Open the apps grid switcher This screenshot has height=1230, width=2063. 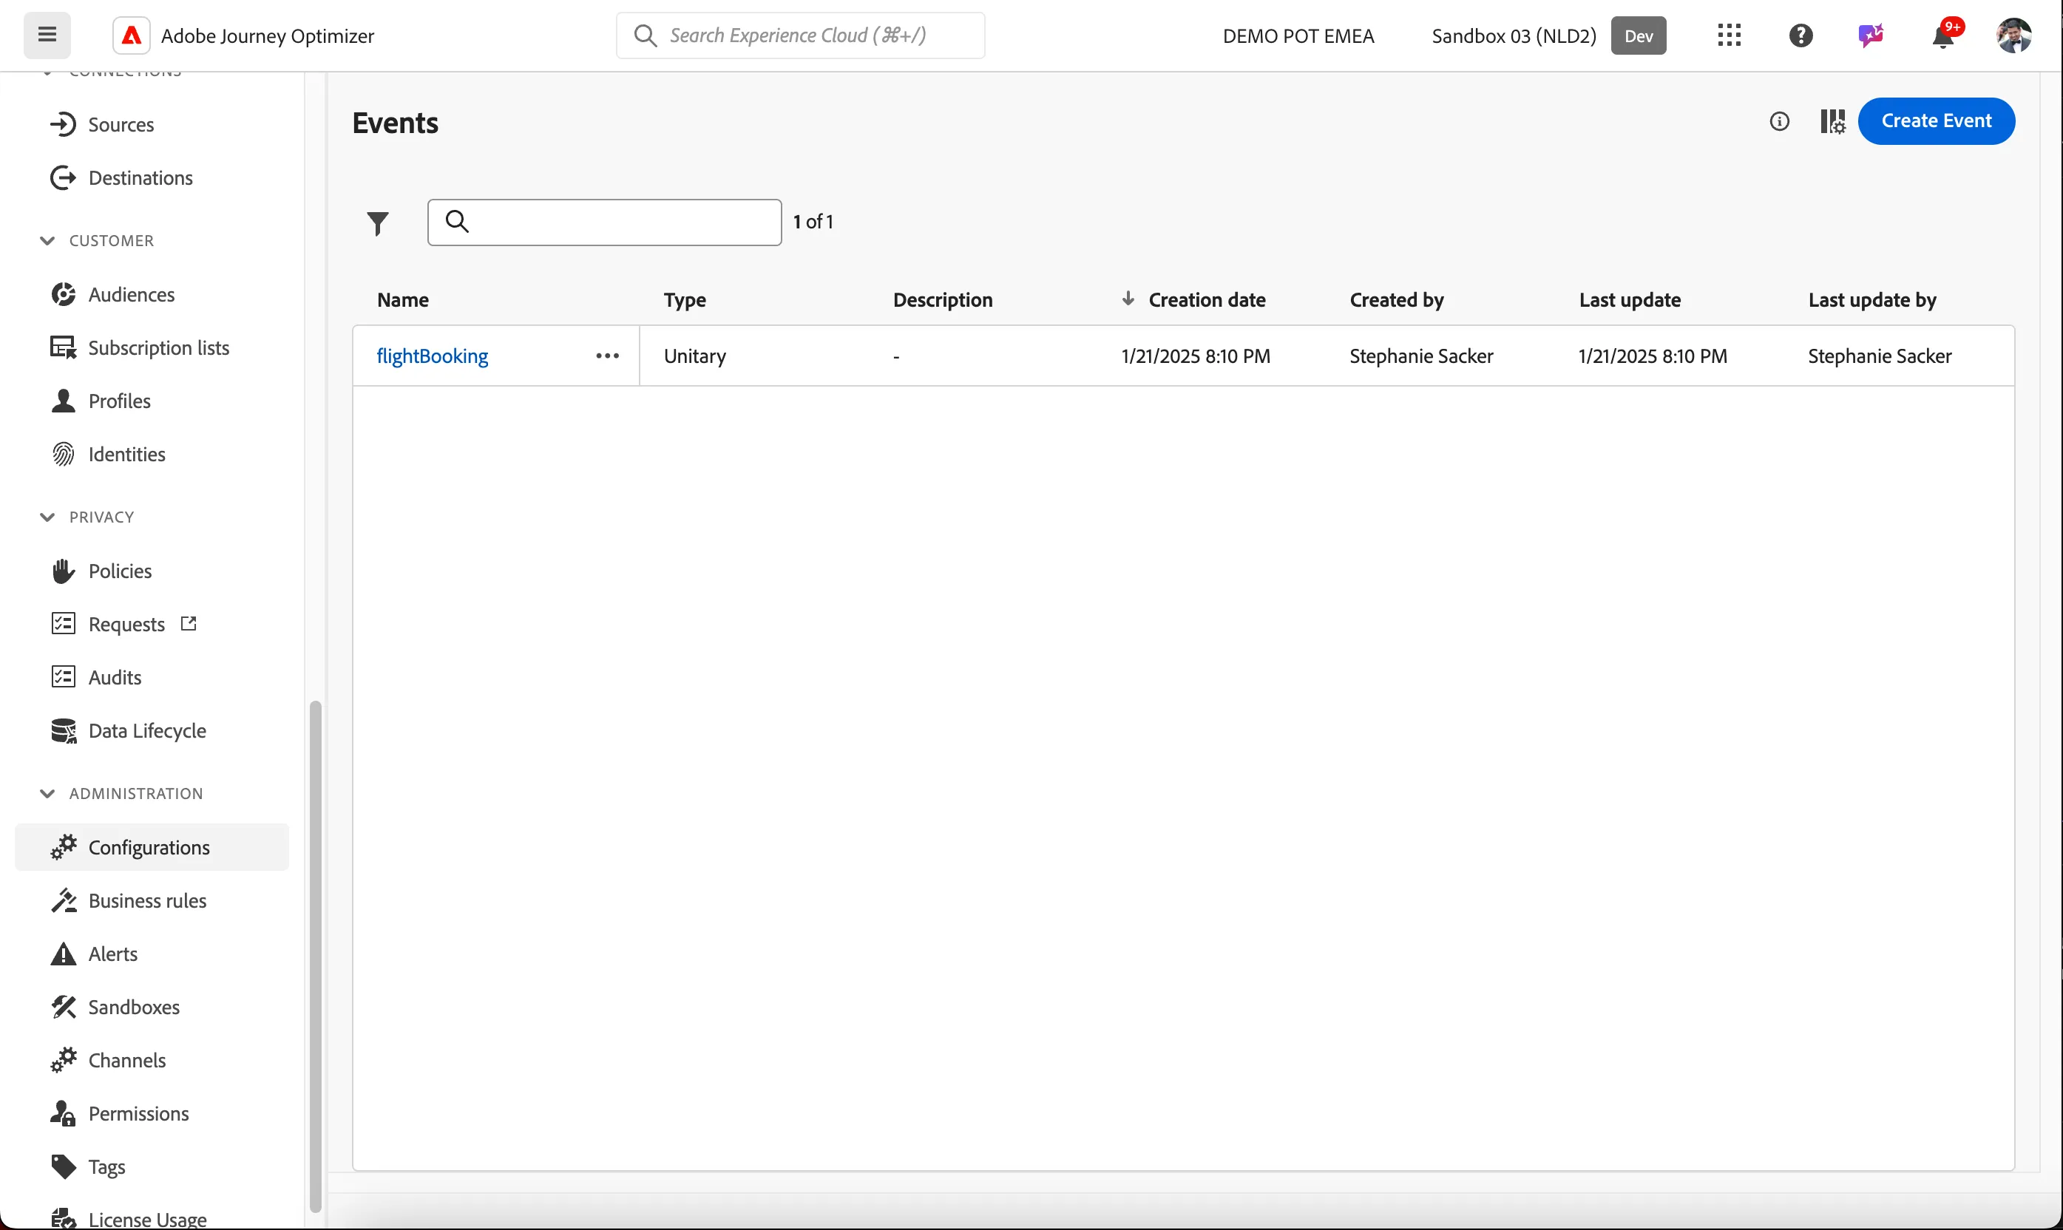point(1729,35)
